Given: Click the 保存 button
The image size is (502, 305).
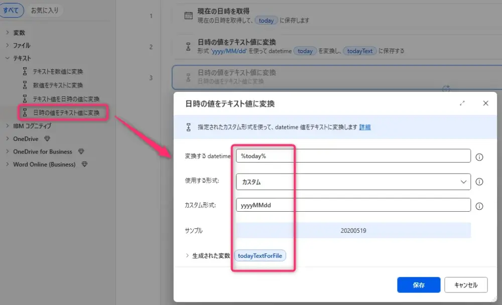Looking at the screenshot, I should coord(418,285).
